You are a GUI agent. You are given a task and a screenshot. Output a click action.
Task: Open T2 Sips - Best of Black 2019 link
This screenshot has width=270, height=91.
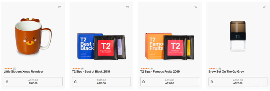tap(91, 71)
